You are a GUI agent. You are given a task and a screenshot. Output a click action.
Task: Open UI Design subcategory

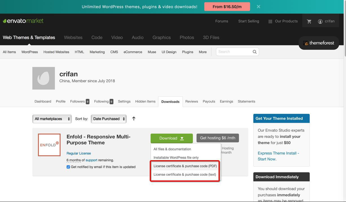click(x=169, y=52)
